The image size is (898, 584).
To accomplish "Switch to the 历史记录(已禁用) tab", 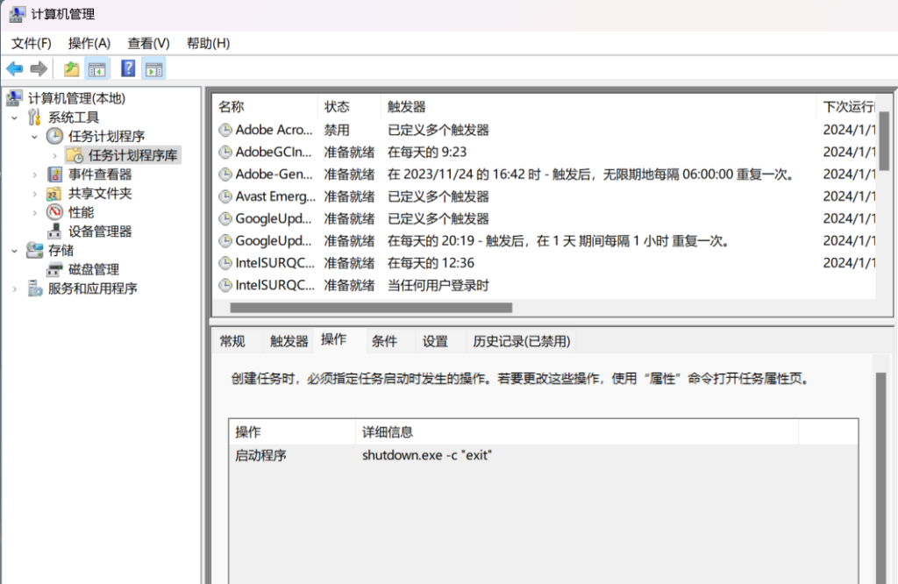I will (x=521, y=341).
